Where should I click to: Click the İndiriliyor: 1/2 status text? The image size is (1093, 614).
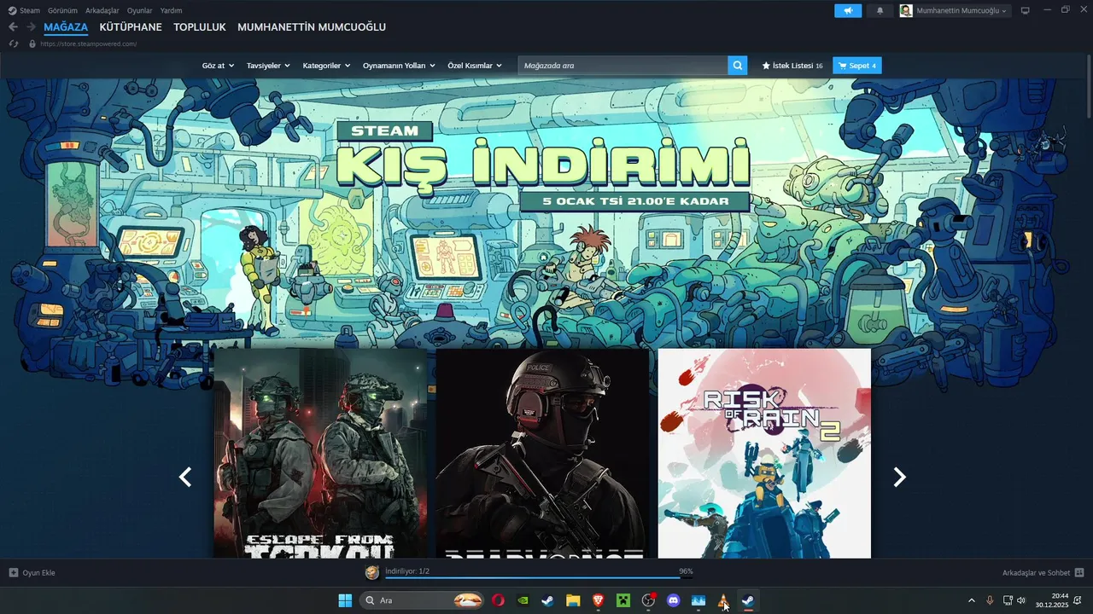point(407,571)
